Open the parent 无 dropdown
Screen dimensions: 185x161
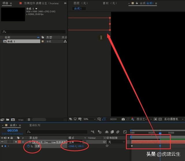point(116,142)
